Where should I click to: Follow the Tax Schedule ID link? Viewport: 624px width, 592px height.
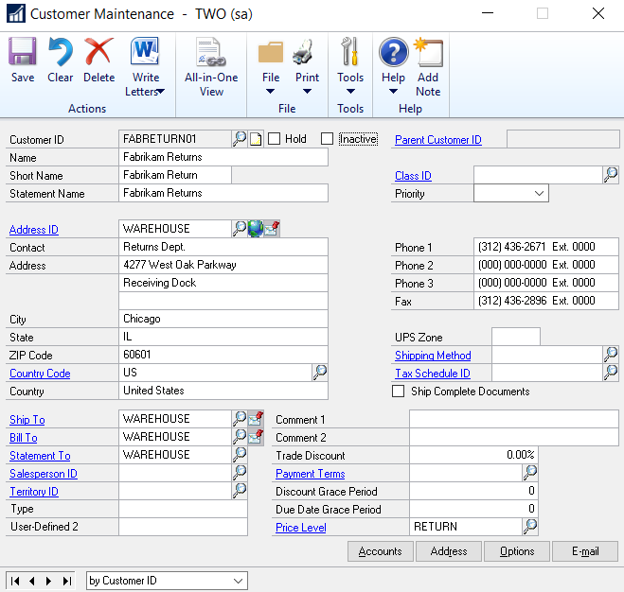(433, 374)
